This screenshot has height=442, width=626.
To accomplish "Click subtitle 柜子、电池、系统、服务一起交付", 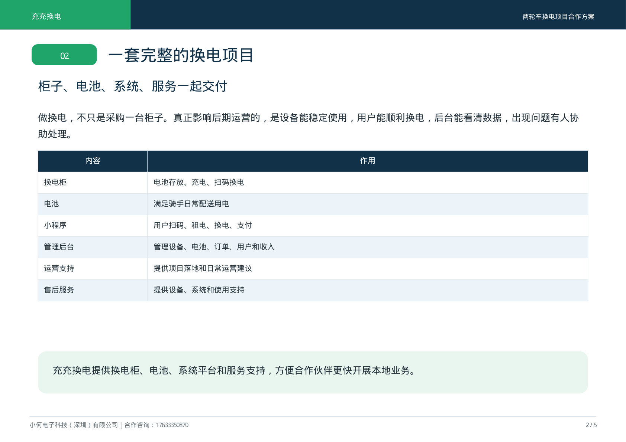I will [132, 86].
